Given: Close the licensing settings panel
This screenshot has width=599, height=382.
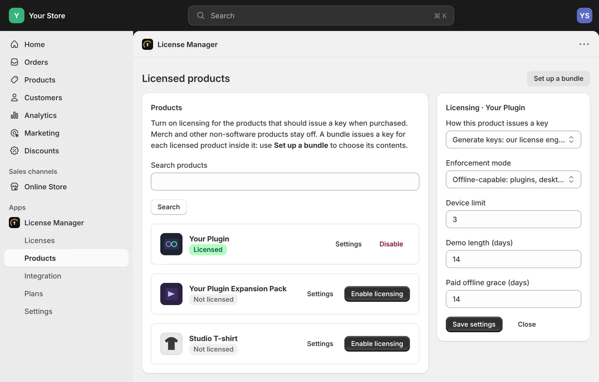Looking at the screenshot, I should coord(527,324).
